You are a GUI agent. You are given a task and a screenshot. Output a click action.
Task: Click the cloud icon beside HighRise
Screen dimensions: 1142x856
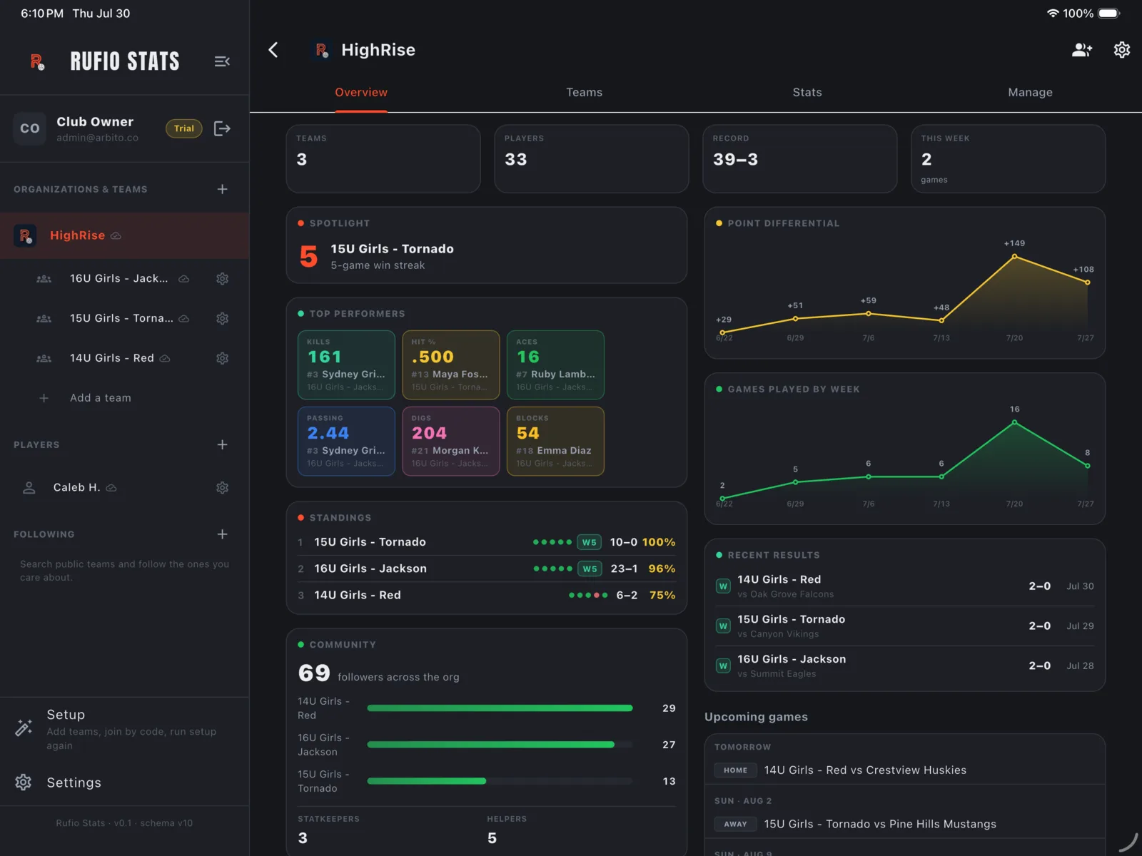click(116, 236)
